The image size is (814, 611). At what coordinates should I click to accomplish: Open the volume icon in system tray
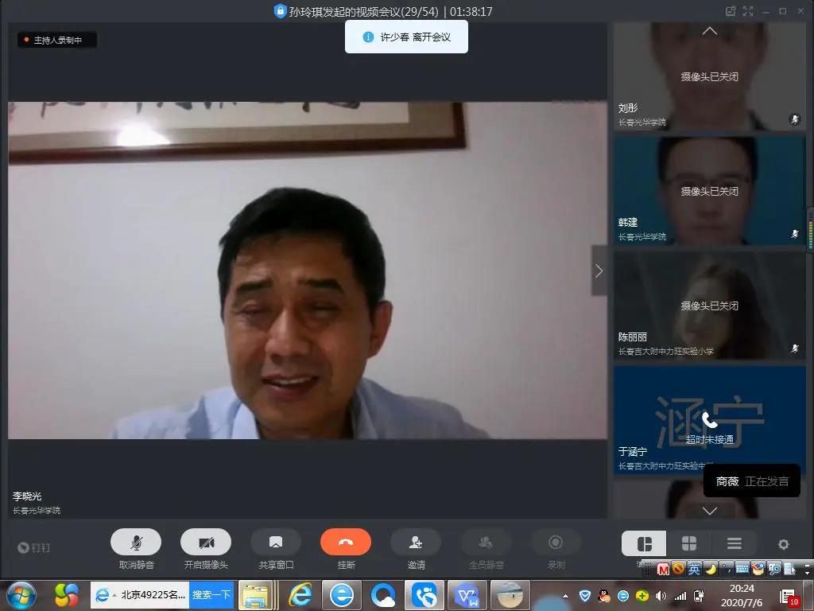(661, 596)
